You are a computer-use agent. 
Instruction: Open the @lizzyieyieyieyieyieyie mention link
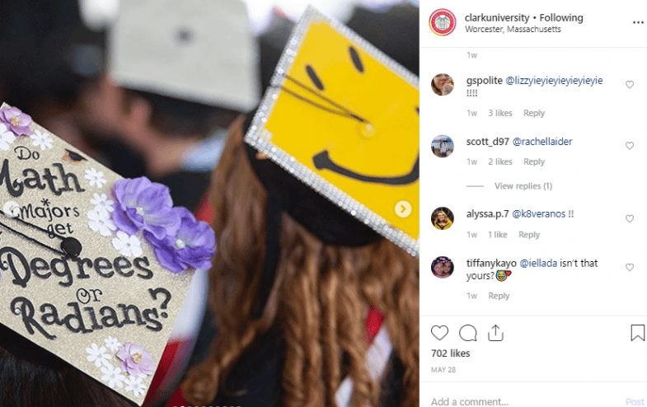[x=554, y=81]
